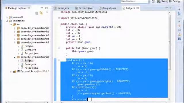Open Racquet.java under minitennis6

[31, 68]
